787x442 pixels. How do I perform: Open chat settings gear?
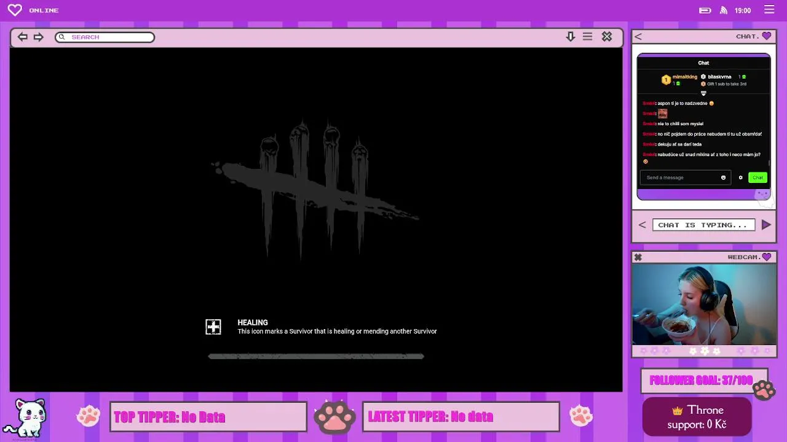[x=740, y=177]
